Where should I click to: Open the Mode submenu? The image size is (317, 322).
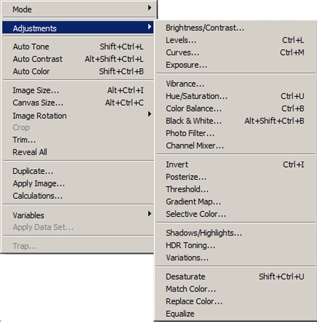point(22,9)
